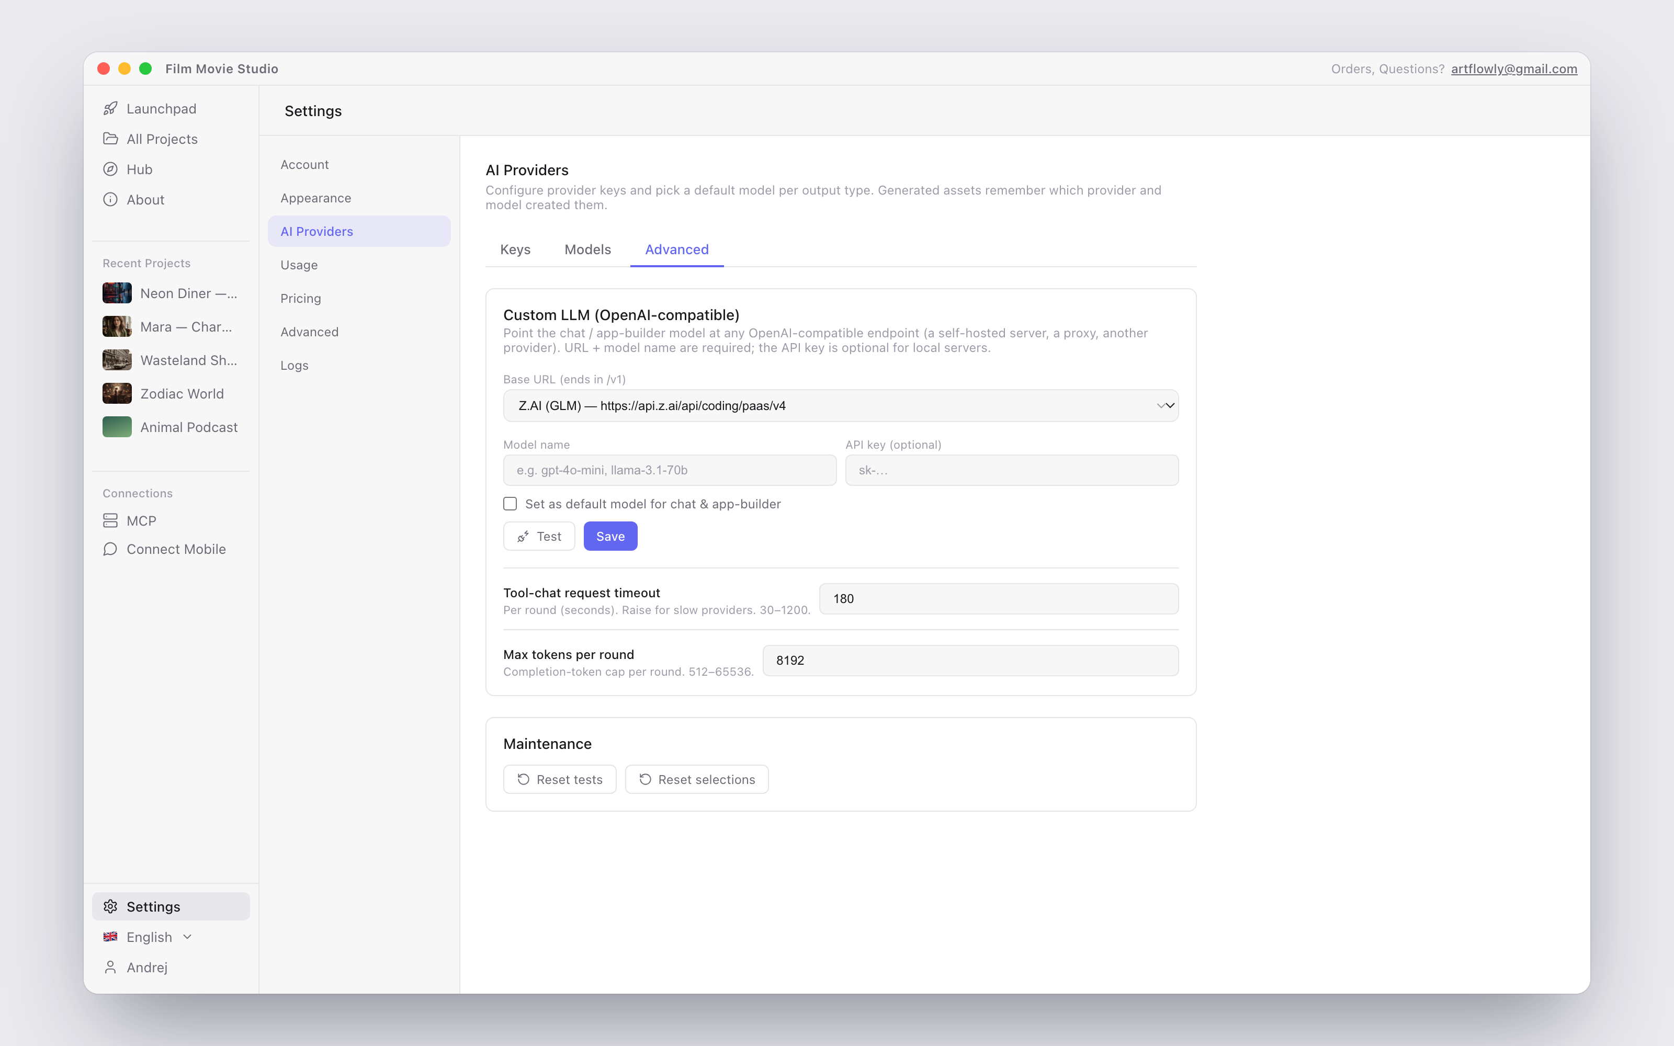Focus the Model name input field
Screen dimensions: 1674x1046
point(670,470)
